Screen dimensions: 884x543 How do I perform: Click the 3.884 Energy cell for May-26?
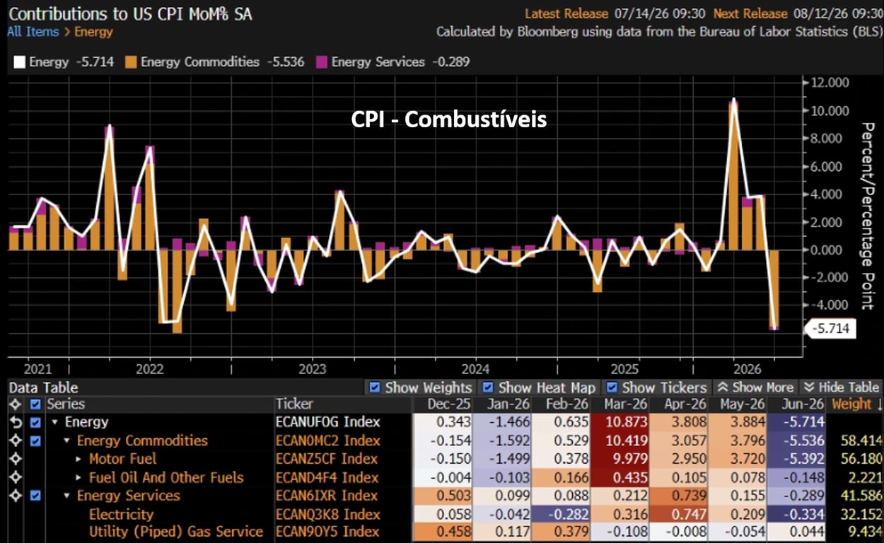click(738, 422)
